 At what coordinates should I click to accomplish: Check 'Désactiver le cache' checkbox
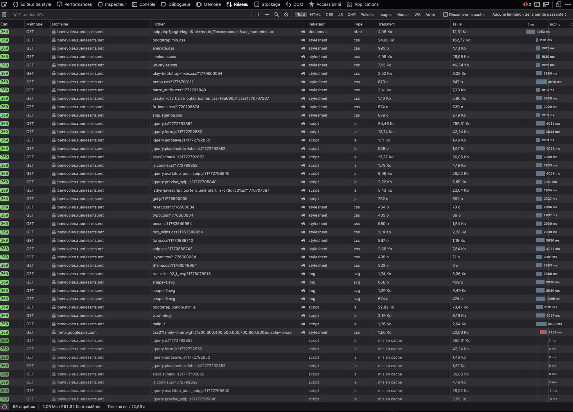(x=446, y=14)
